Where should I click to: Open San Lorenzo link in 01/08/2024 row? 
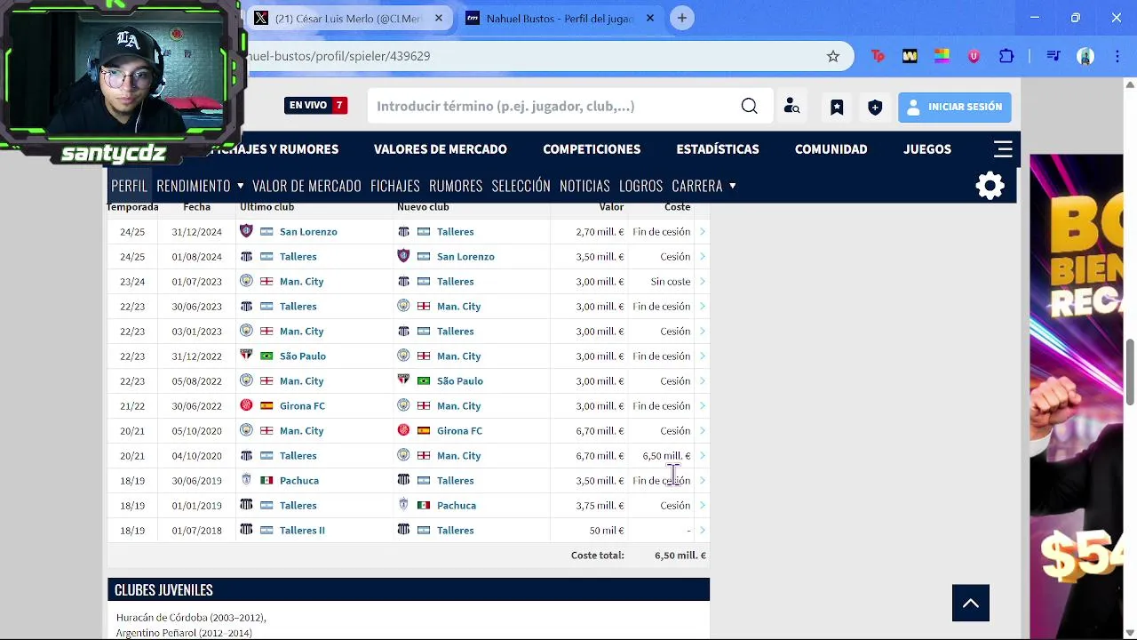pyautogui.click(x=465, y=256)
